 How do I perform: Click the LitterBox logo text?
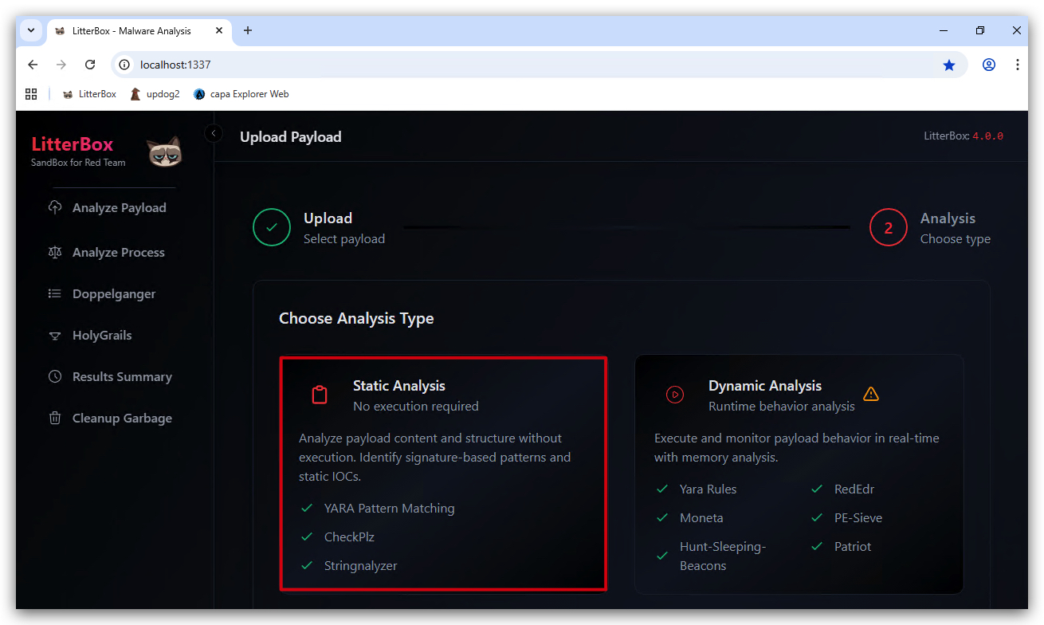click(73, 144)
